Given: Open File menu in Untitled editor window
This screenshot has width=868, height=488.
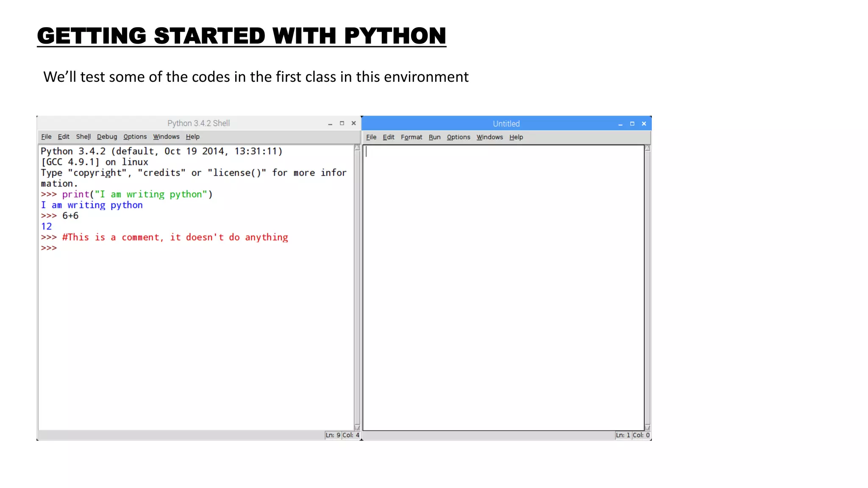Looking at the screenshot, I should (x=371, y=137).
